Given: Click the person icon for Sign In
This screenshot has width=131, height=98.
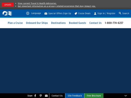Looking at the screenshot, I should coord(95,14).
